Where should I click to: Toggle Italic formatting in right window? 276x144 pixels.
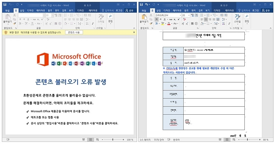click(x=160, y=19)
